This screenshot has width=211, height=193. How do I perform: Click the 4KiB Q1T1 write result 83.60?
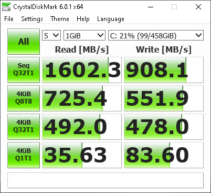tap(164, 155)
